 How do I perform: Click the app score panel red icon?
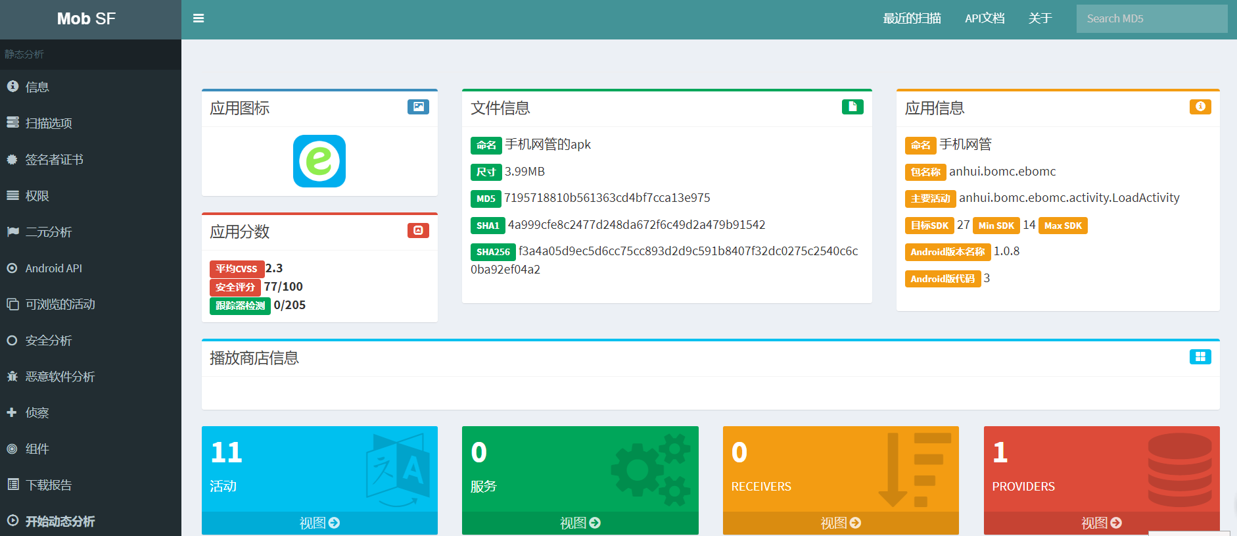418,230
